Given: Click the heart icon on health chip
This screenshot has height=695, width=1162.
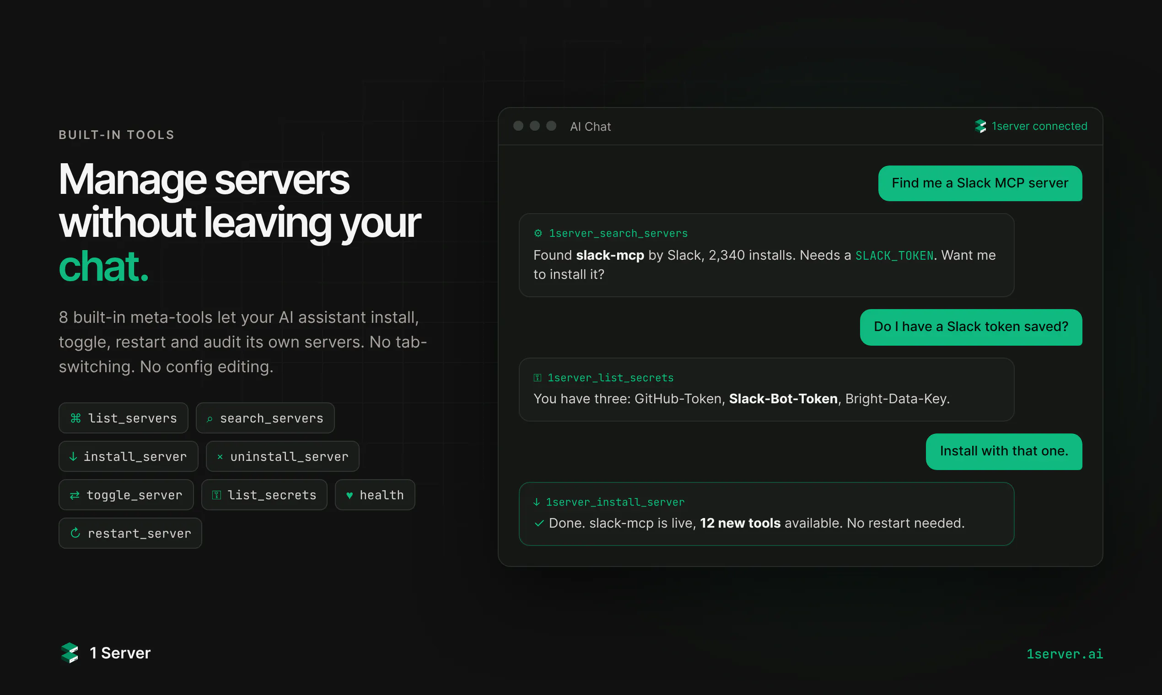Looking at the screenshot, I should 350,496.
